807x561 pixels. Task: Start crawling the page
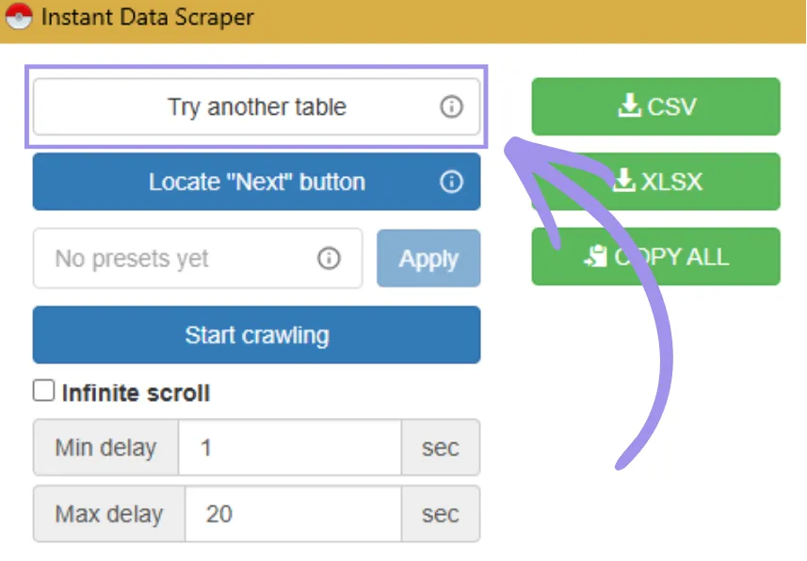click(256, 335)
